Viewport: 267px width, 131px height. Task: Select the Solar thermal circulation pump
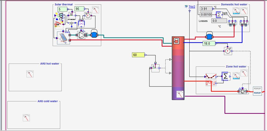click(81, 35)
